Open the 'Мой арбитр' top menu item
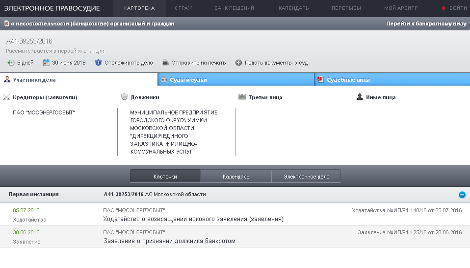Screen dimensions: 470x268 click(401, 8)
